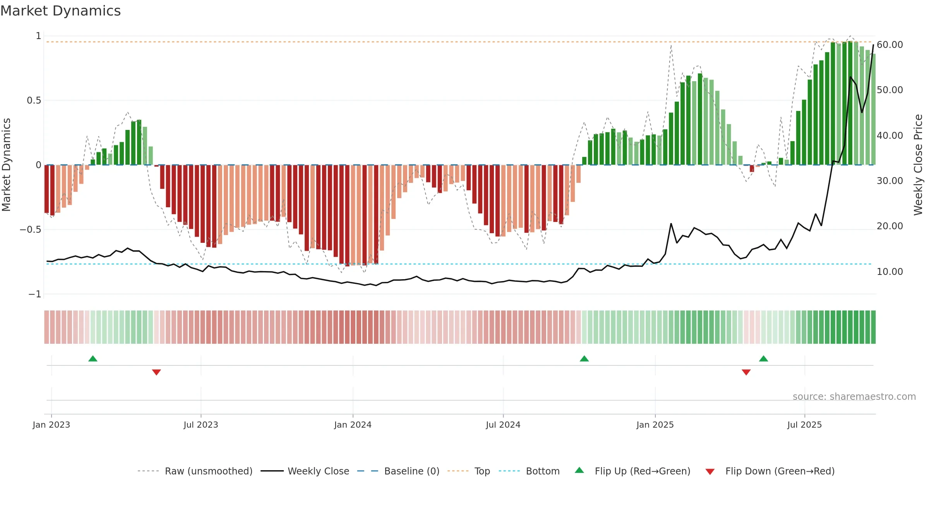Toggle Flip Down (Green→Red) legend entry
This screenshot has width=929, height=522.
tap(770, 471)
